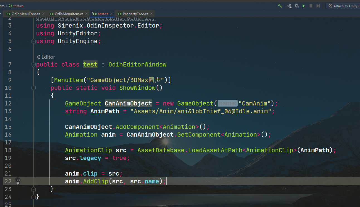Click the test.cs breadcrumb in navigation bar
Viewport: 360px width, 207px height.
coord(16,6)
